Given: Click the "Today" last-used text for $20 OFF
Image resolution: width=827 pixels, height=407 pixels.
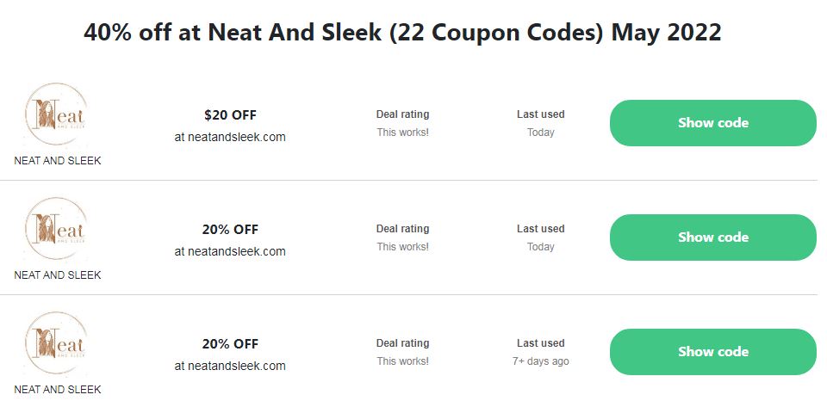Looking at the screenshot, I should pyautogui.click(x=540, y=133).
